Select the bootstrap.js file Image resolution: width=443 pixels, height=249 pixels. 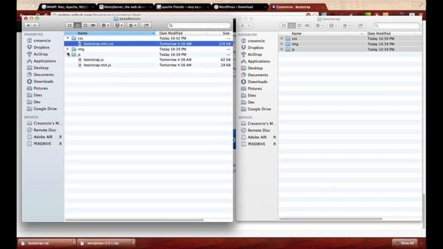[x=149, y=60]
